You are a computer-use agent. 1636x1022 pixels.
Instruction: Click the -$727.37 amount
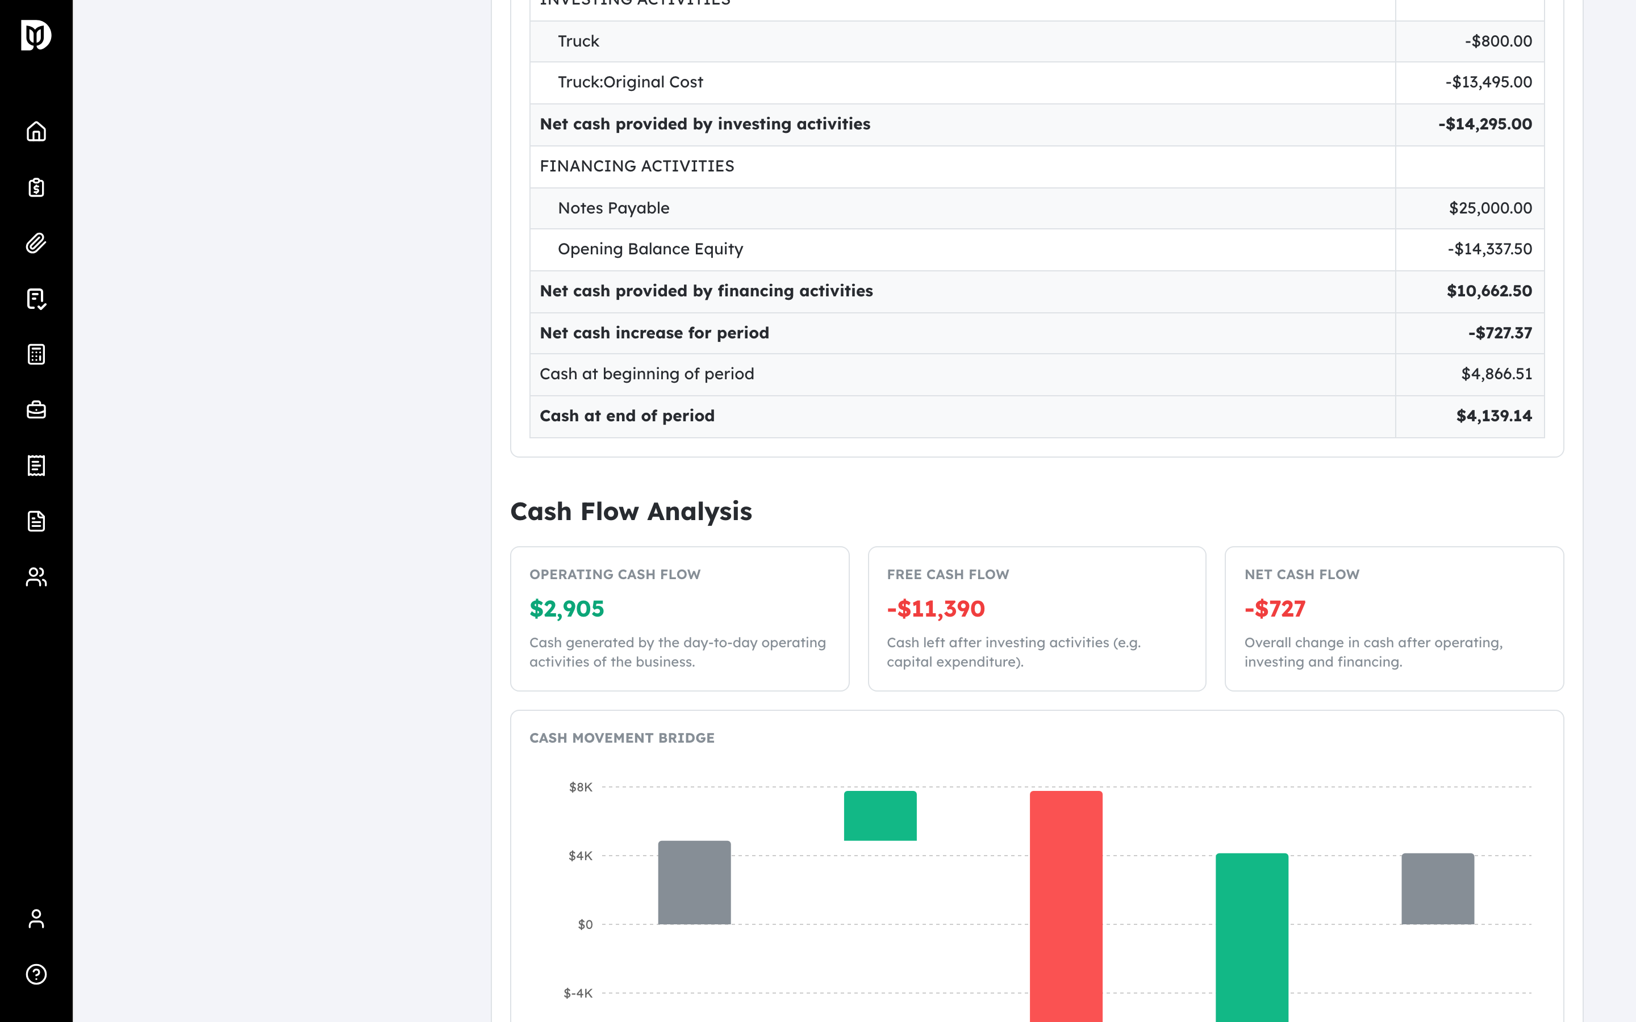pos(1500,333)
